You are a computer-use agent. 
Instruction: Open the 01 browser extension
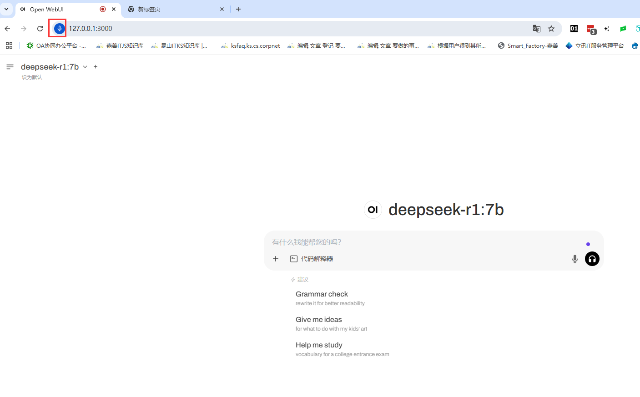[574, 29]
